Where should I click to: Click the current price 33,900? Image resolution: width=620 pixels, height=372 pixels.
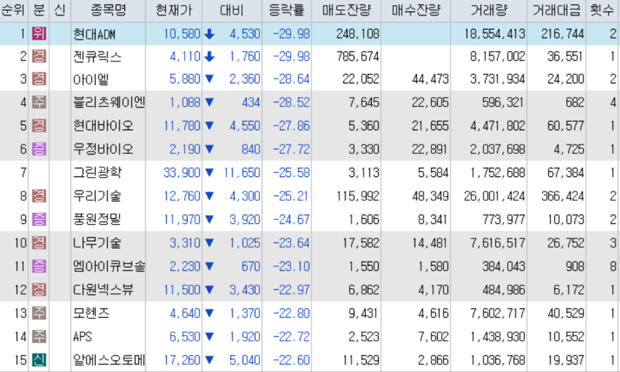point(182,173)
